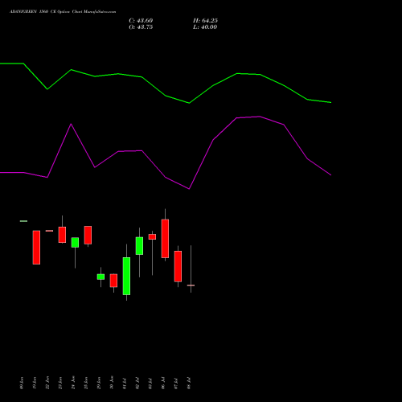This screenshot has width=402, height=402.
Task: Click the 06 Jul date label
Action: pos(163,384)
